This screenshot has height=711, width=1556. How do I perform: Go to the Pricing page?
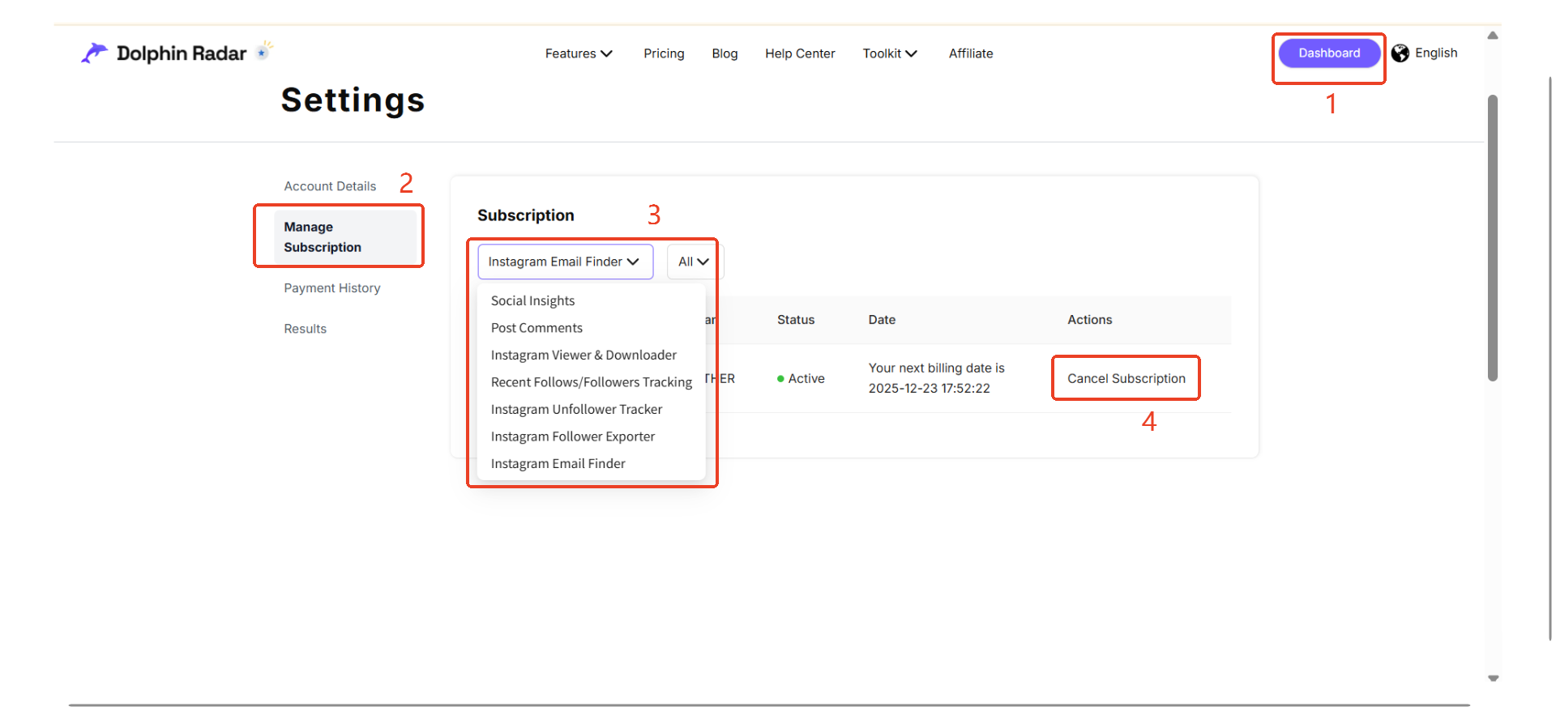pyautogui.click(x=664, y=53)
